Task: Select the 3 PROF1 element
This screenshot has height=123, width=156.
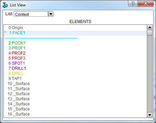Action: [x=75, y=48]
